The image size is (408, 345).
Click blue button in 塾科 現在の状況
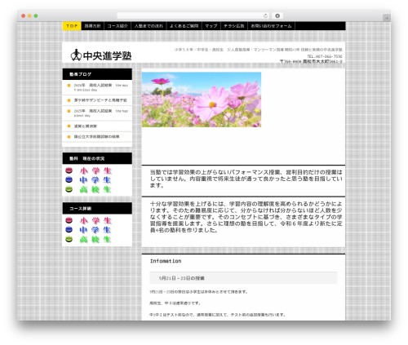69,179
